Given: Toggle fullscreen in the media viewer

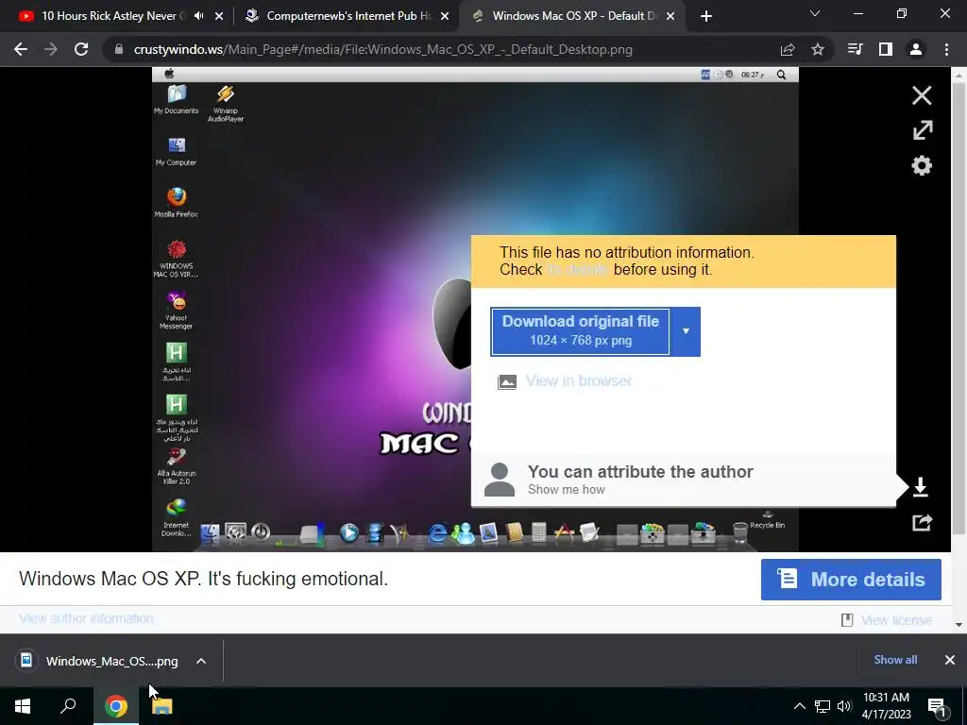Looking at the screenshot, I should click(923, 130).
